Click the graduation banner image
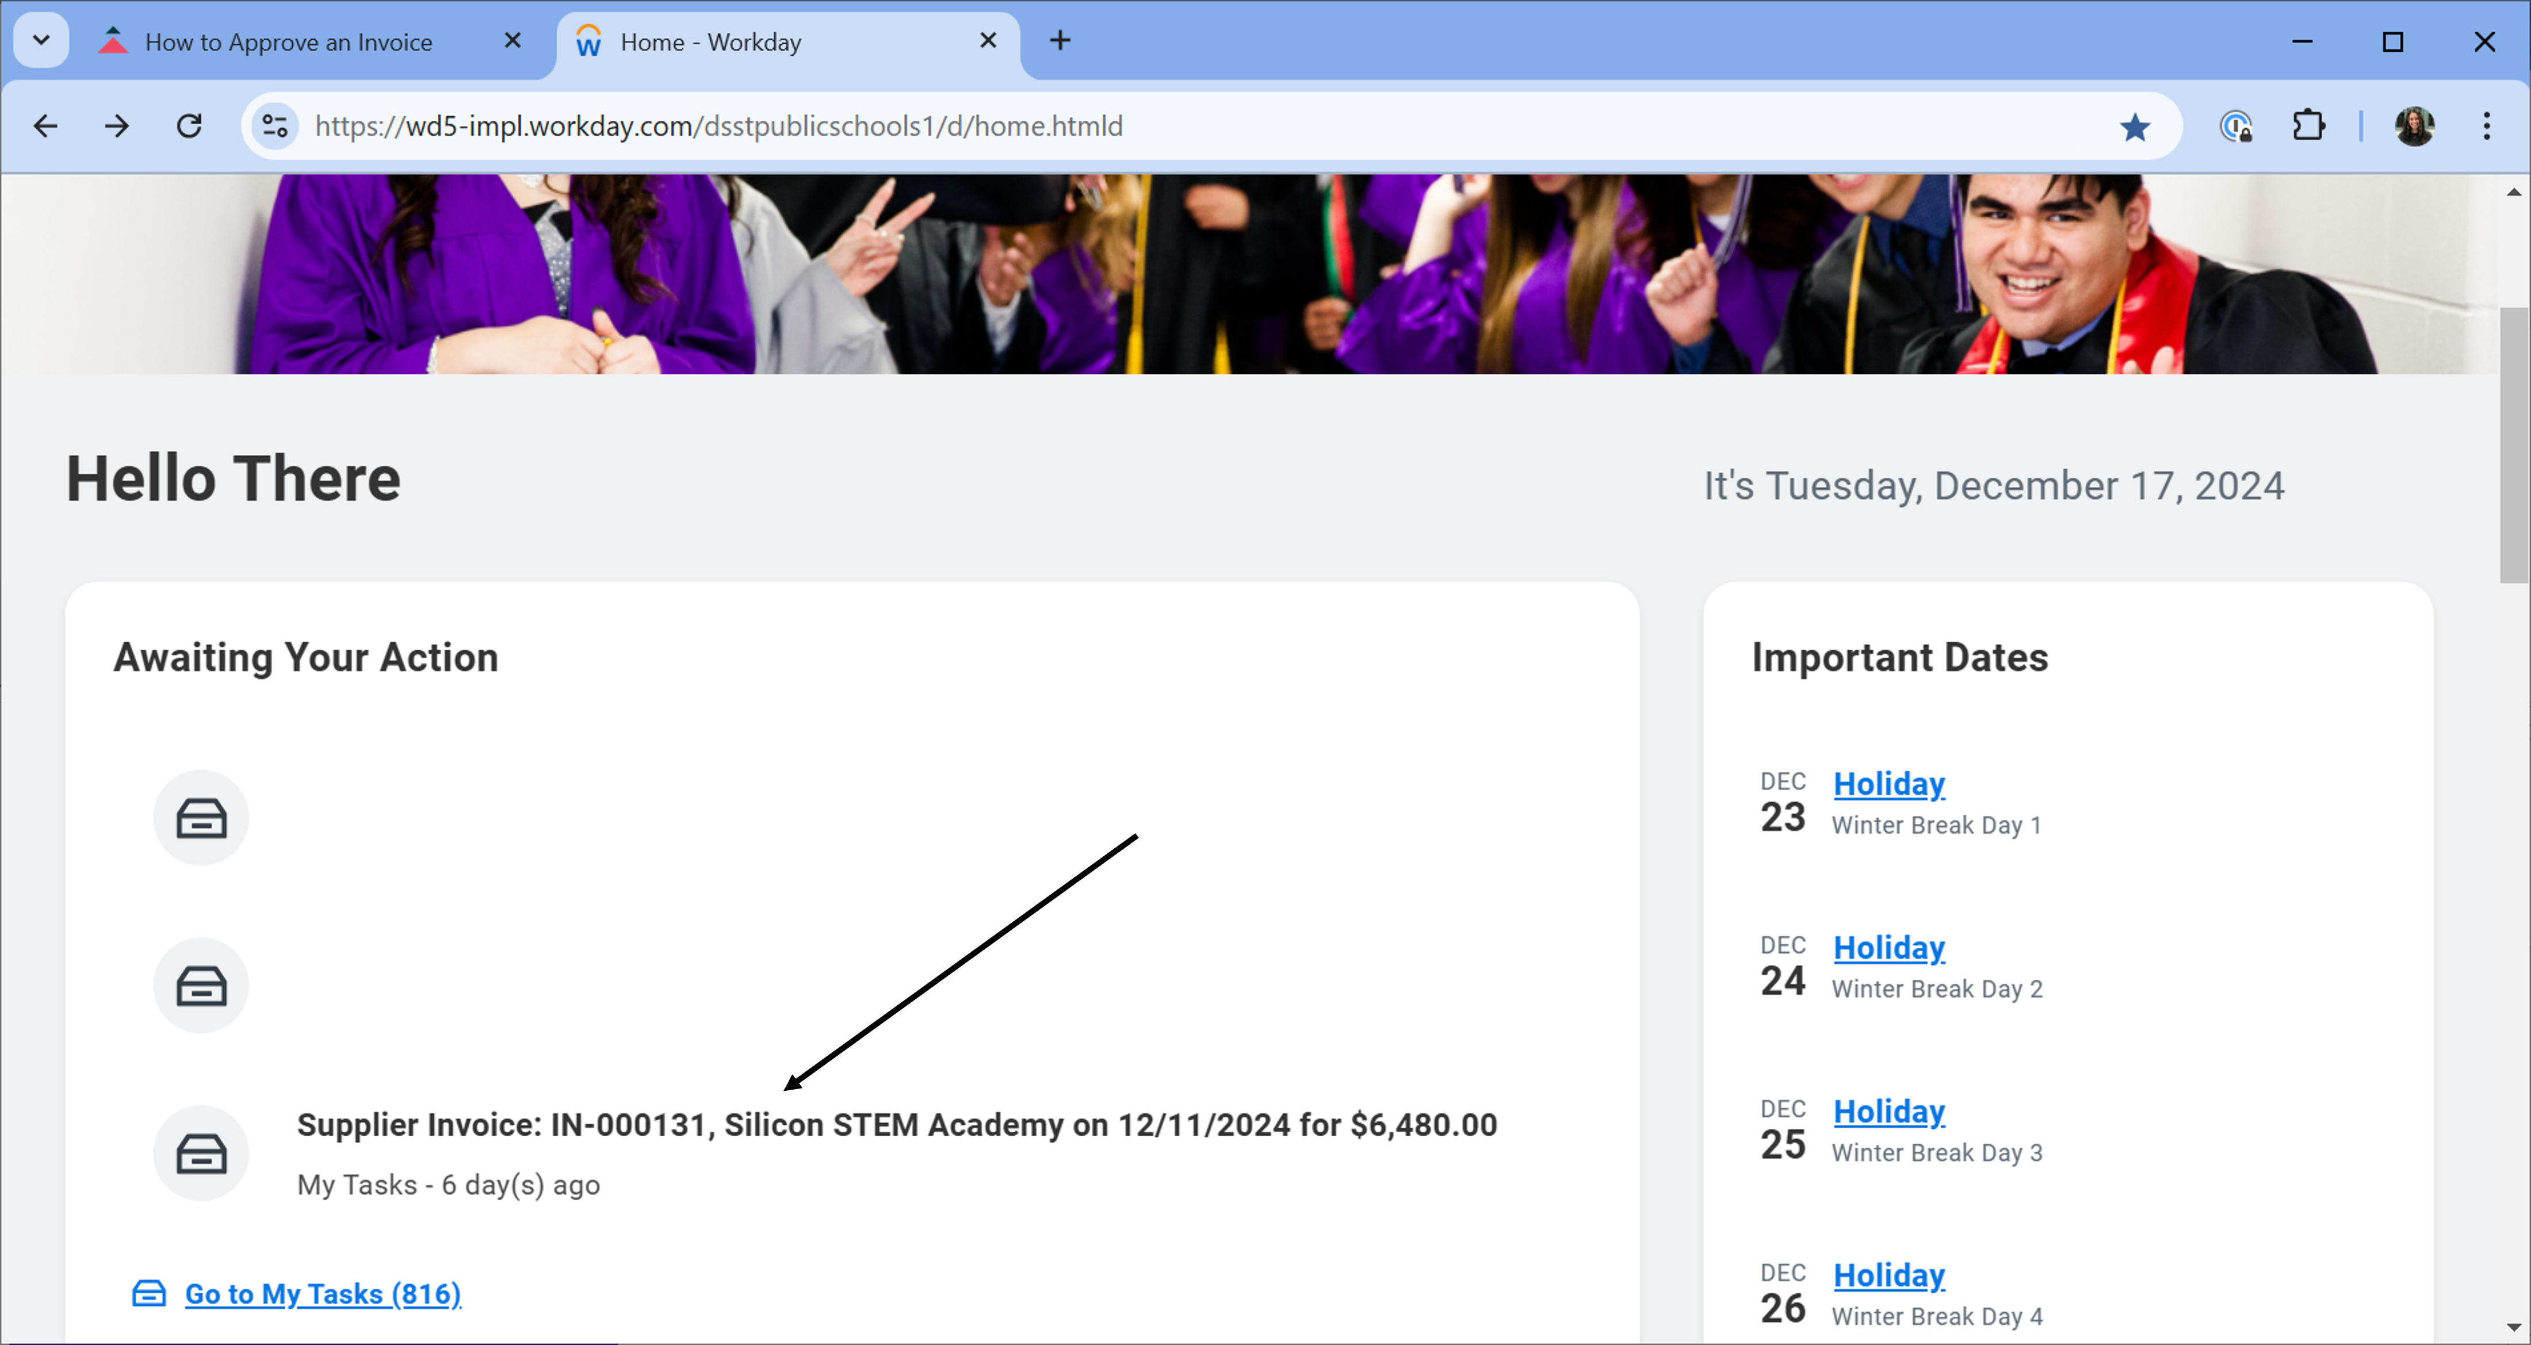This screenshot has width=2531, height=1345. coord(1250,274)
